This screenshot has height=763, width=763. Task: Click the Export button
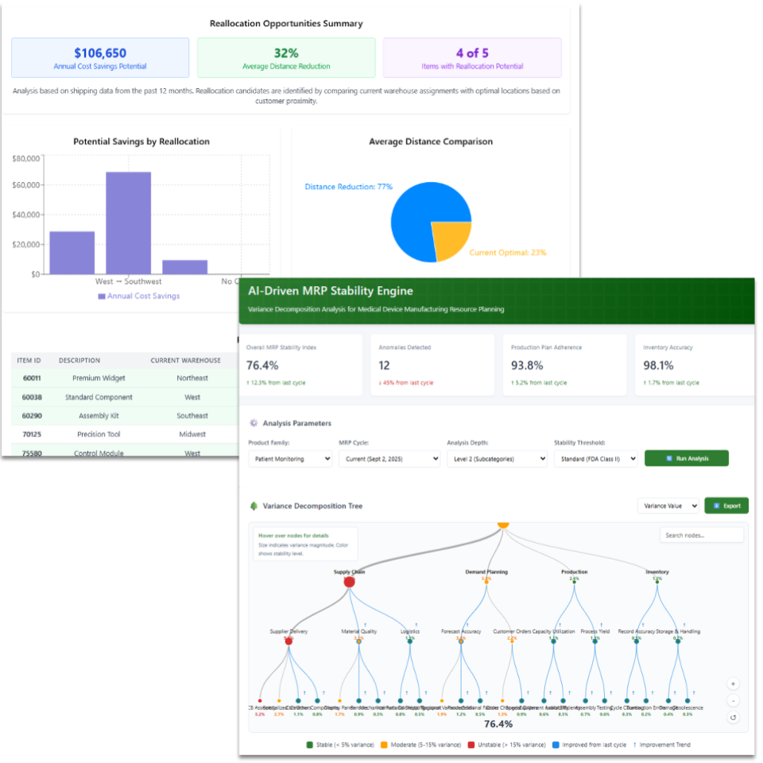pos(726,505)
